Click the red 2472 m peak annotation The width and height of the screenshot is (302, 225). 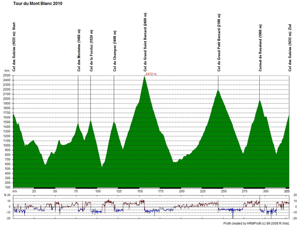pos(151,74)
